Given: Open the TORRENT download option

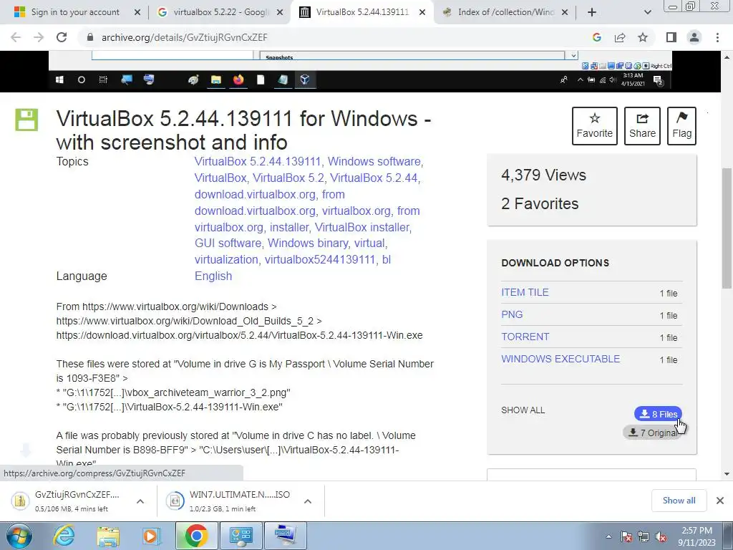Looking at the screenshot, I should (x=525, y=337).
